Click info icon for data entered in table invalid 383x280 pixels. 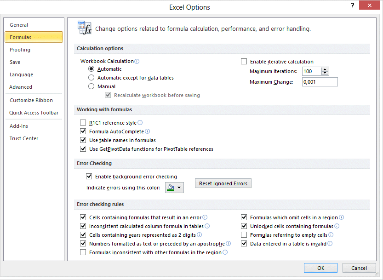pyautogui.click(x=330, y=244)
